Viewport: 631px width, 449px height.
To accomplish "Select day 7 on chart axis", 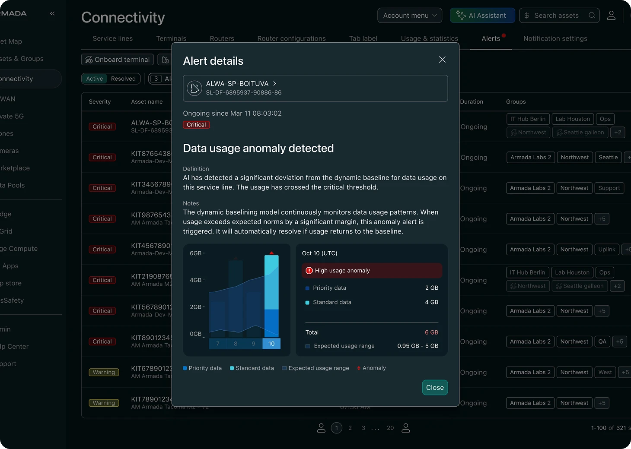I will pos(218,344).
